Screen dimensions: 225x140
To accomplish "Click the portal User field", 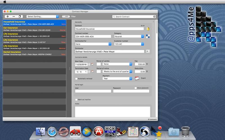I will (93, 91).
